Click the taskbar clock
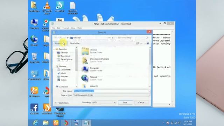This screenshot has width=224, height=126. coord(188,123)
